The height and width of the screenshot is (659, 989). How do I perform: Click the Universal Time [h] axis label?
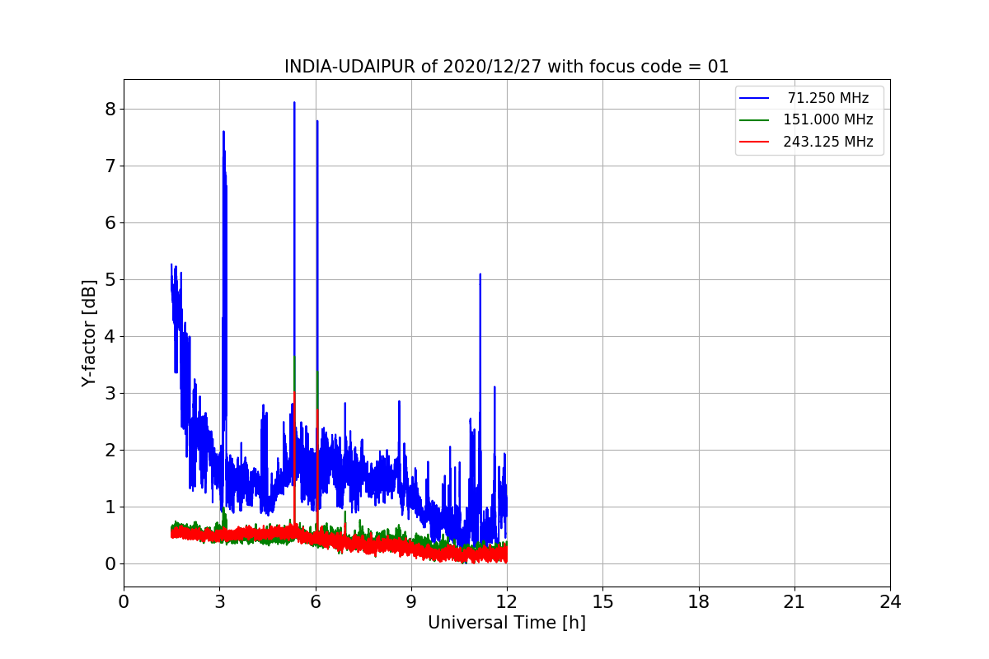pyautogui.click(x=507, y=624)
